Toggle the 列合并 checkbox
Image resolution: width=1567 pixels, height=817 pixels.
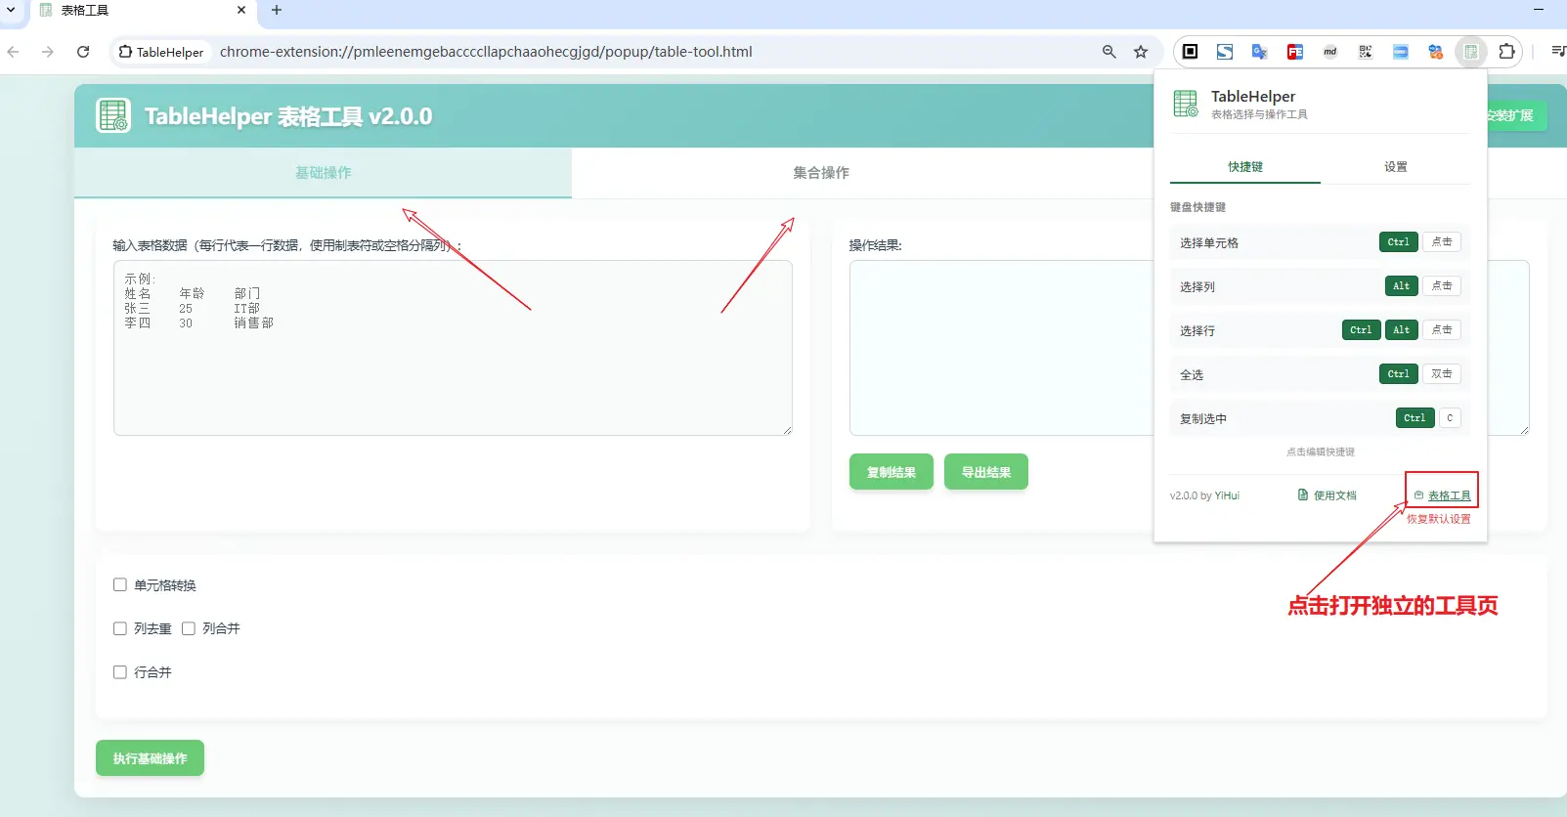[189, 629]
